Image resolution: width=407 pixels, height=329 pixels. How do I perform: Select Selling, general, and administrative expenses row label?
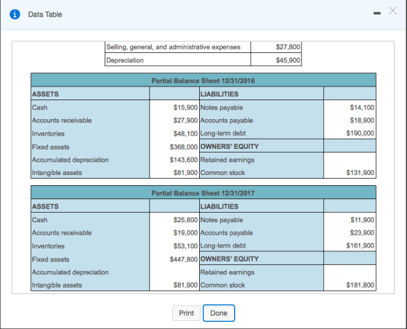click(174, 47)
